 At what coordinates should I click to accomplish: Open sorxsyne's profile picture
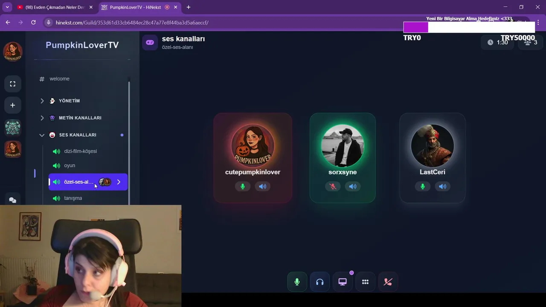coord(343,146)
